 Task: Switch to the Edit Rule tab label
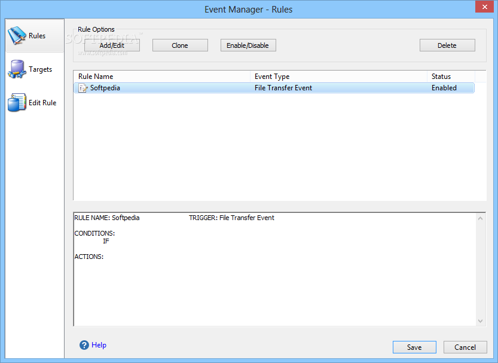pos(42,103)
